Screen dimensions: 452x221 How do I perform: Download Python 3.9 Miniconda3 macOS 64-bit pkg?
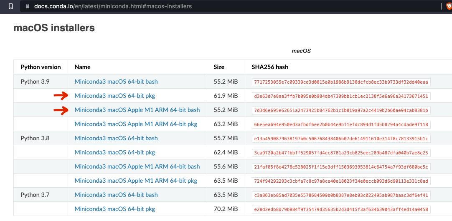[x=114, y=96]
